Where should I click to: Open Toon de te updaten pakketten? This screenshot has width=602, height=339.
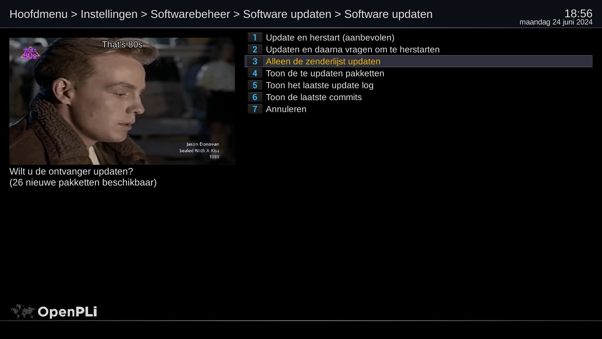419,73
